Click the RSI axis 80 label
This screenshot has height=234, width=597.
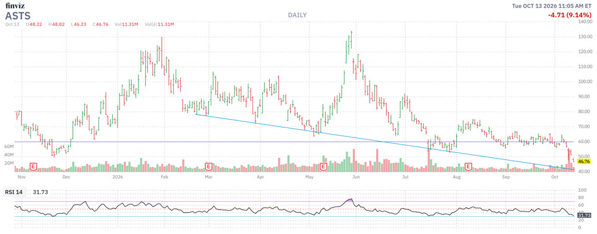pyautogui.click(x=581, y=198)
